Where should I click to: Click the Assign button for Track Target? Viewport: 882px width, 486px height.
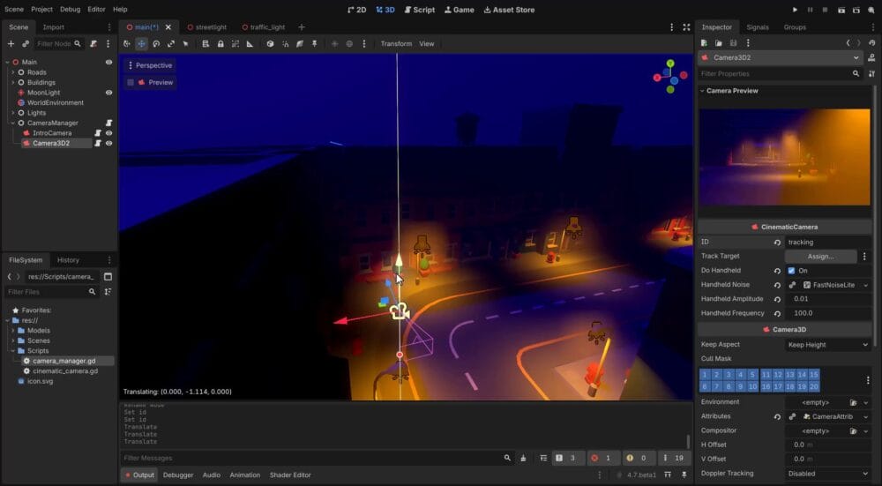pyautogui.click(x=820, y=257)
